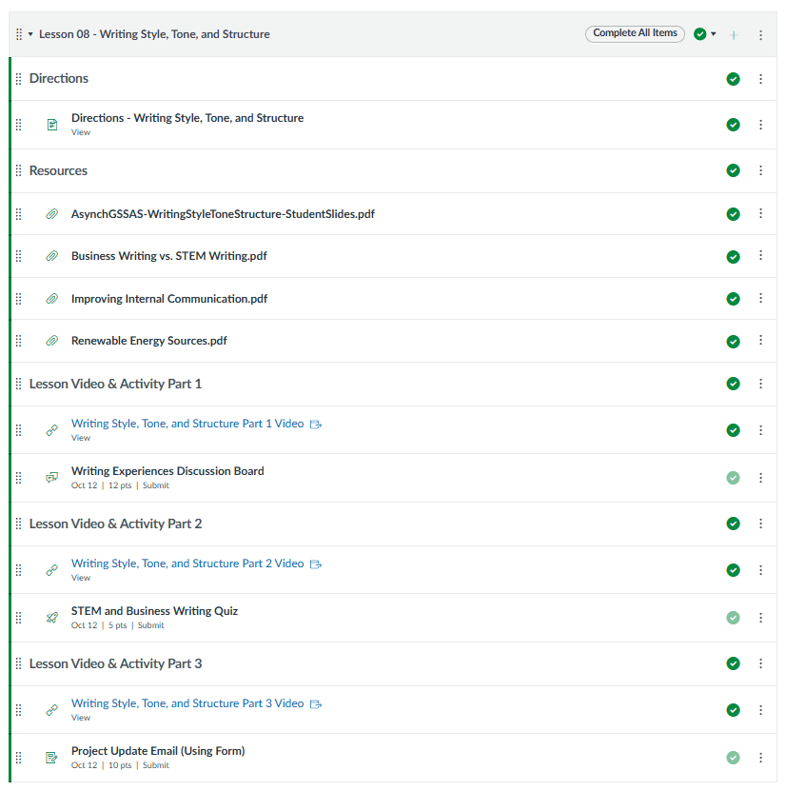Open Project Update Email (Using Form) assignment

coord(158,751)
